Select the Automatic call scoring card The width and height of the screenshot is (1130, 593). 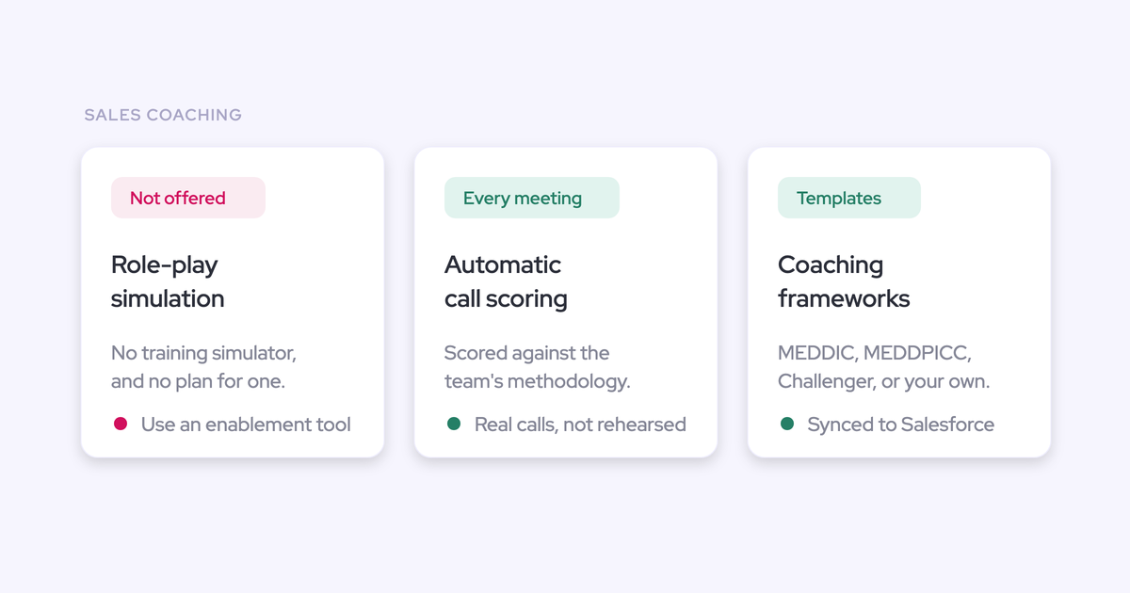(x=566, y=302)
